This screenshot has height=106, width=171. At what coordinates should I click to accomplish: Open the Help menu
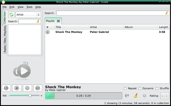click(38, 7)
